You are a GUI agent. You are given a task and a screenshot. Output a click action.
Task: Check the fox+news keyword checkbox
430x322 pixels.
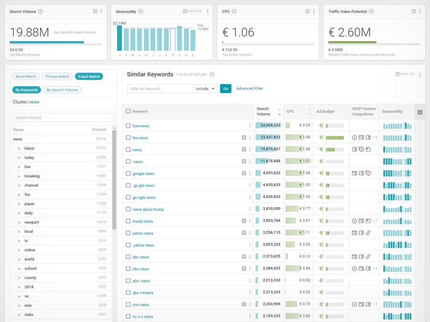pyautogui.click(x=128, y=125)
